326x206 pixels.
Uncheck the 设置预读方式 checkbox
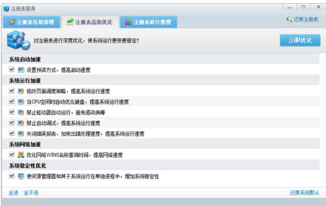11,70
